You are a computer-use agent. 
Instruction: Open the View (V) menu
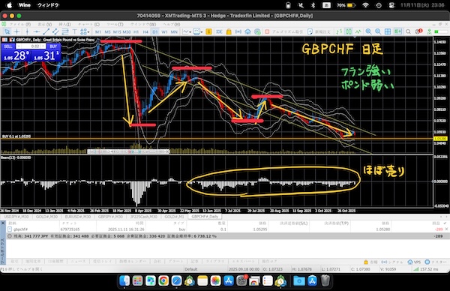(45, 25)
